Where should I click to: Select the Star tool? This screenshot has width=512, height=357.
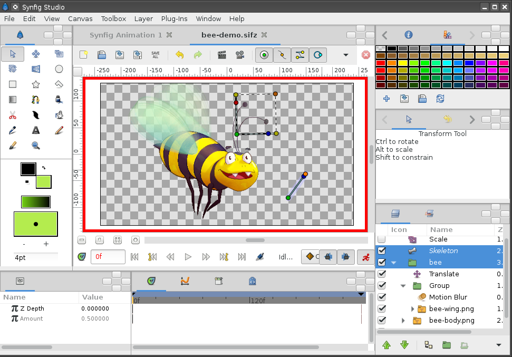(35, 84)
